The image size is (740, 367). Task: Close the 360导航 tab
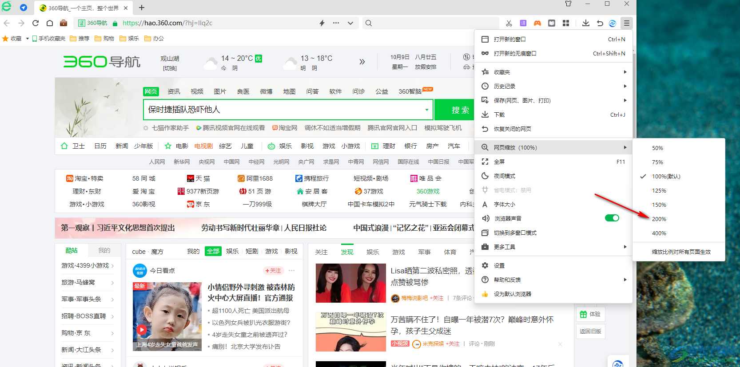pos(126,8)
